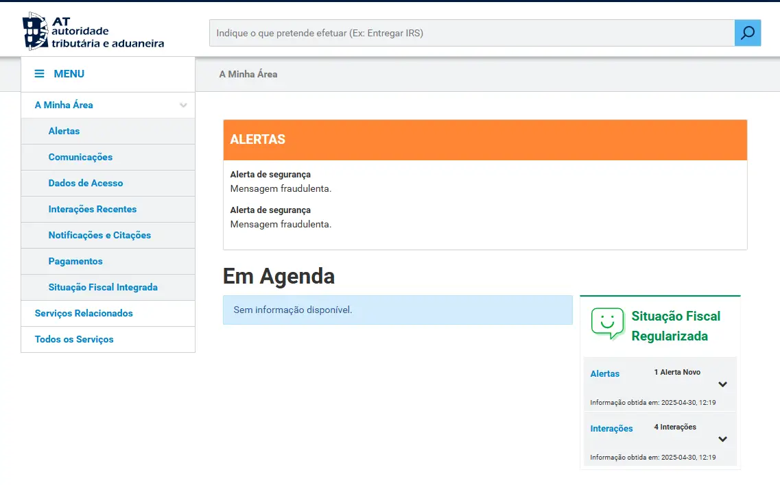
Task: Open the first Alerta de segurança message
Action: [270, 175]
